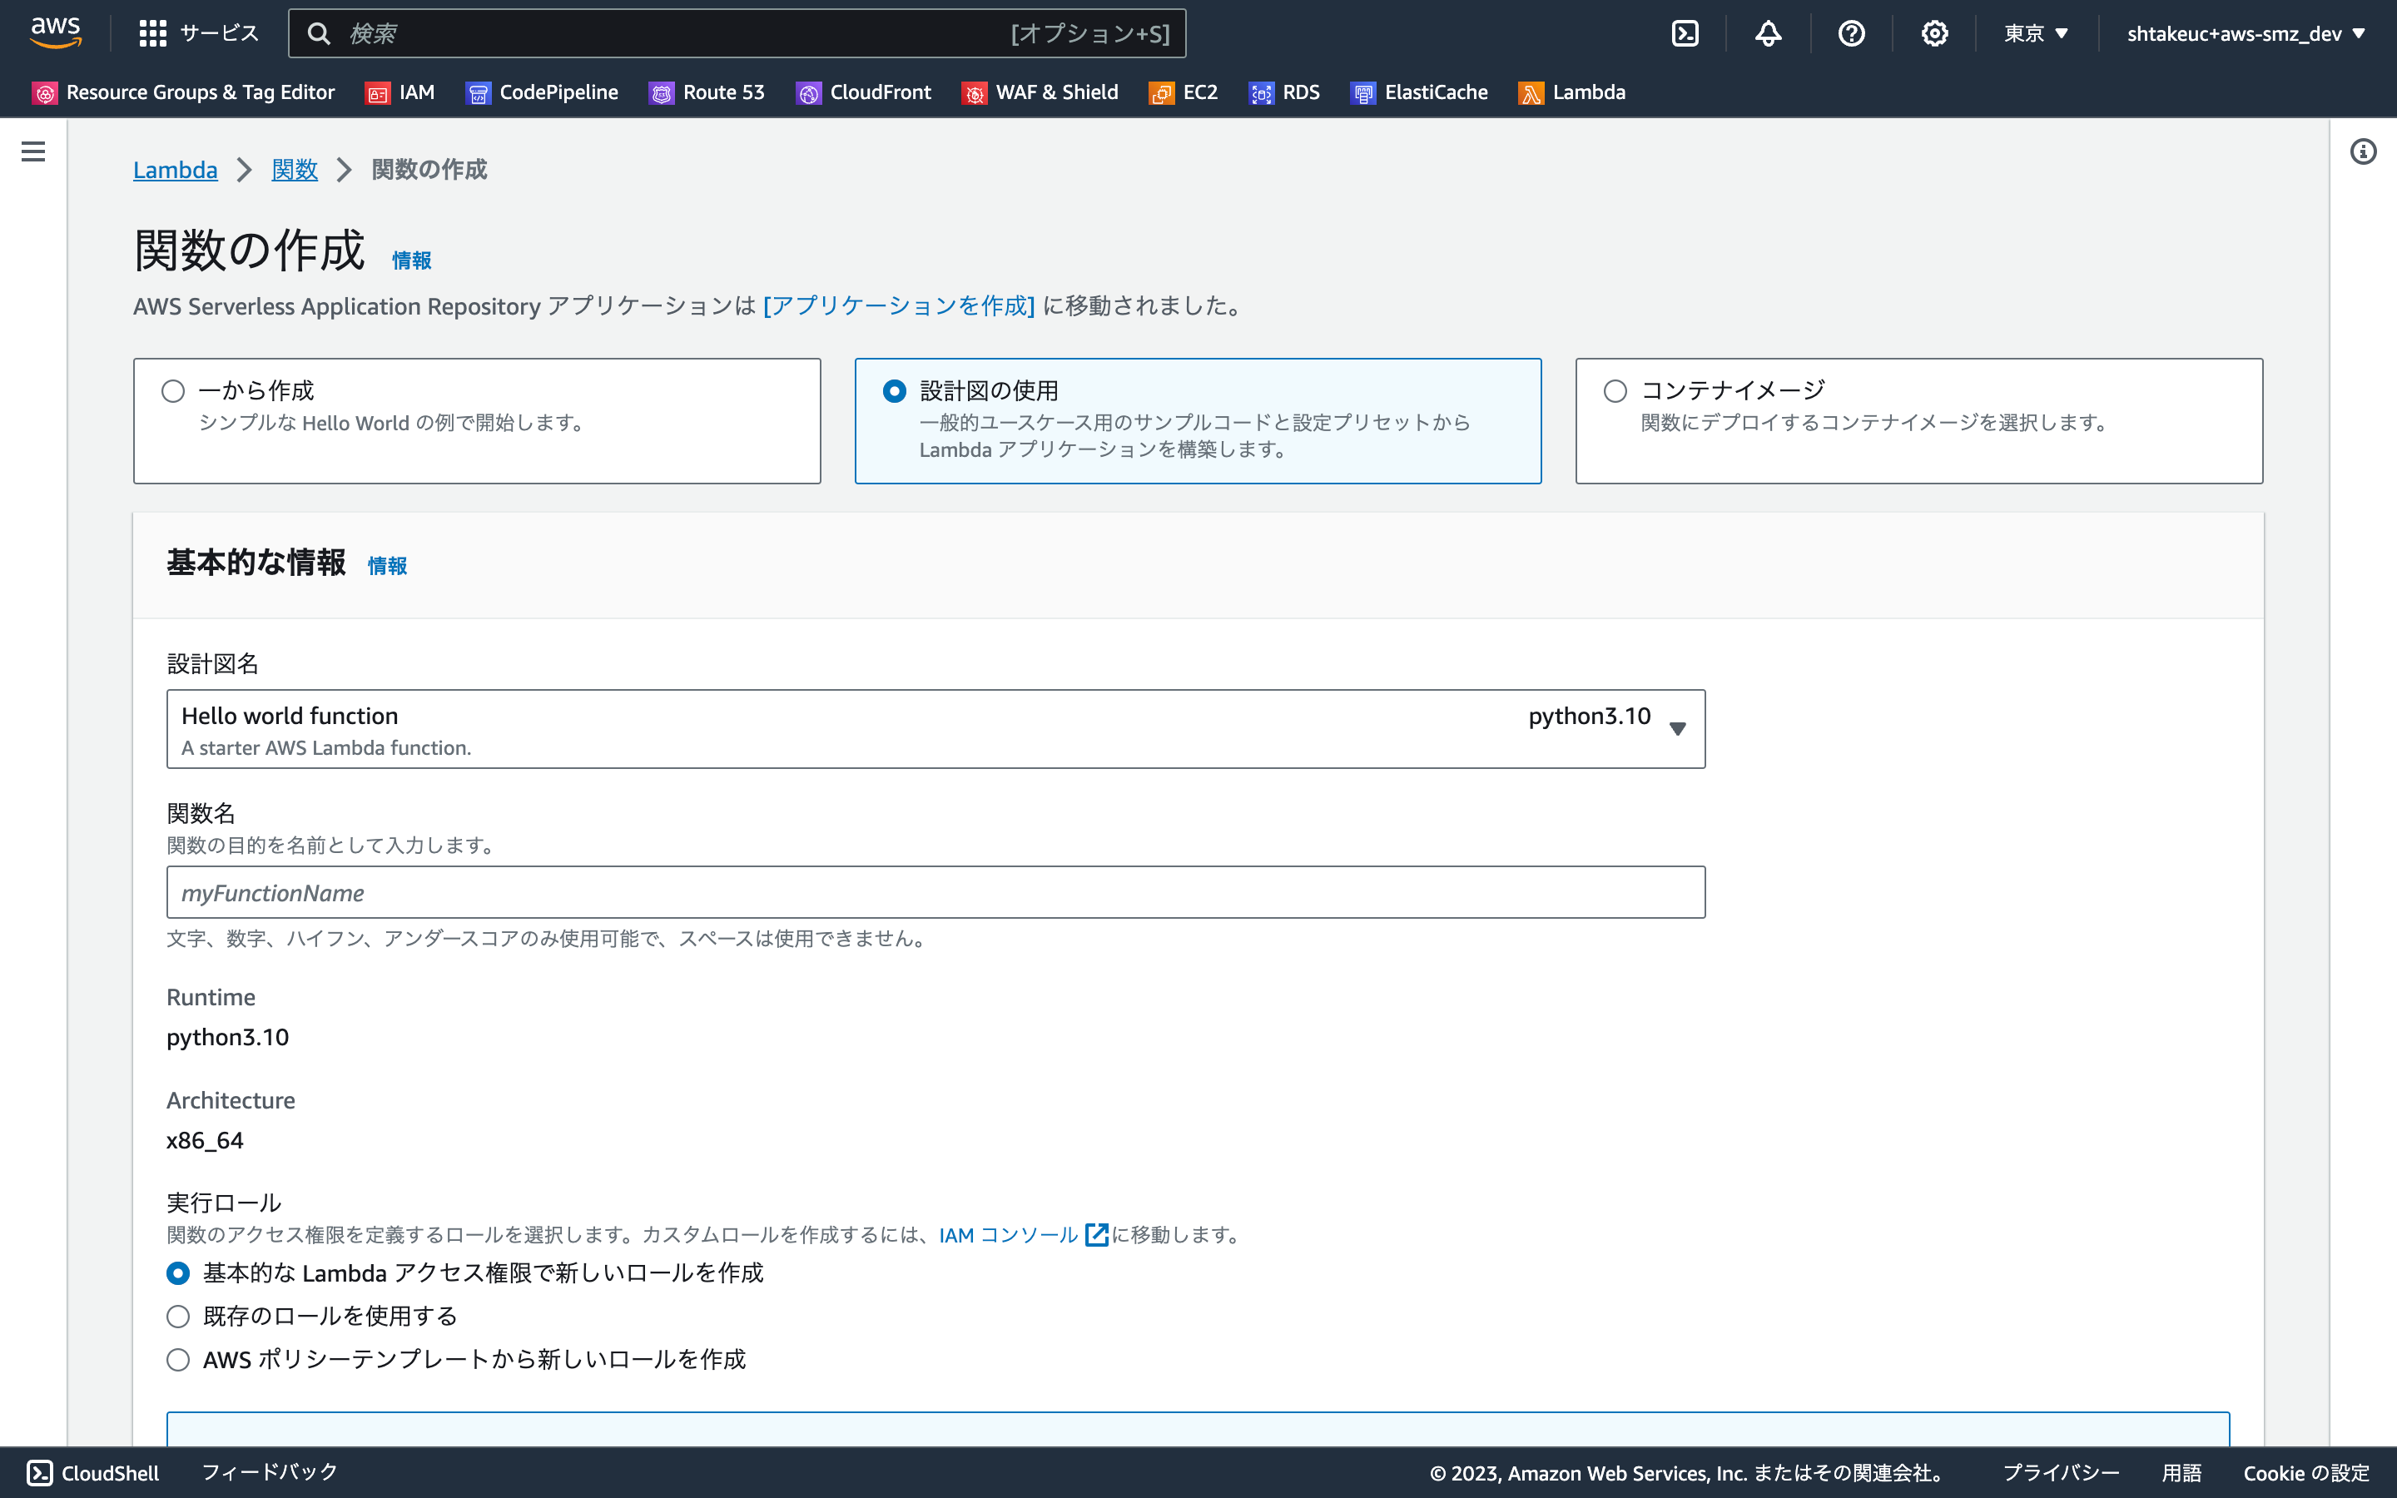The width and height of the screenshot is (2397, 1498).
Task: Choose AWS ポリシーテンプレートから新しいロールを作成
Action: [178, 1359]
